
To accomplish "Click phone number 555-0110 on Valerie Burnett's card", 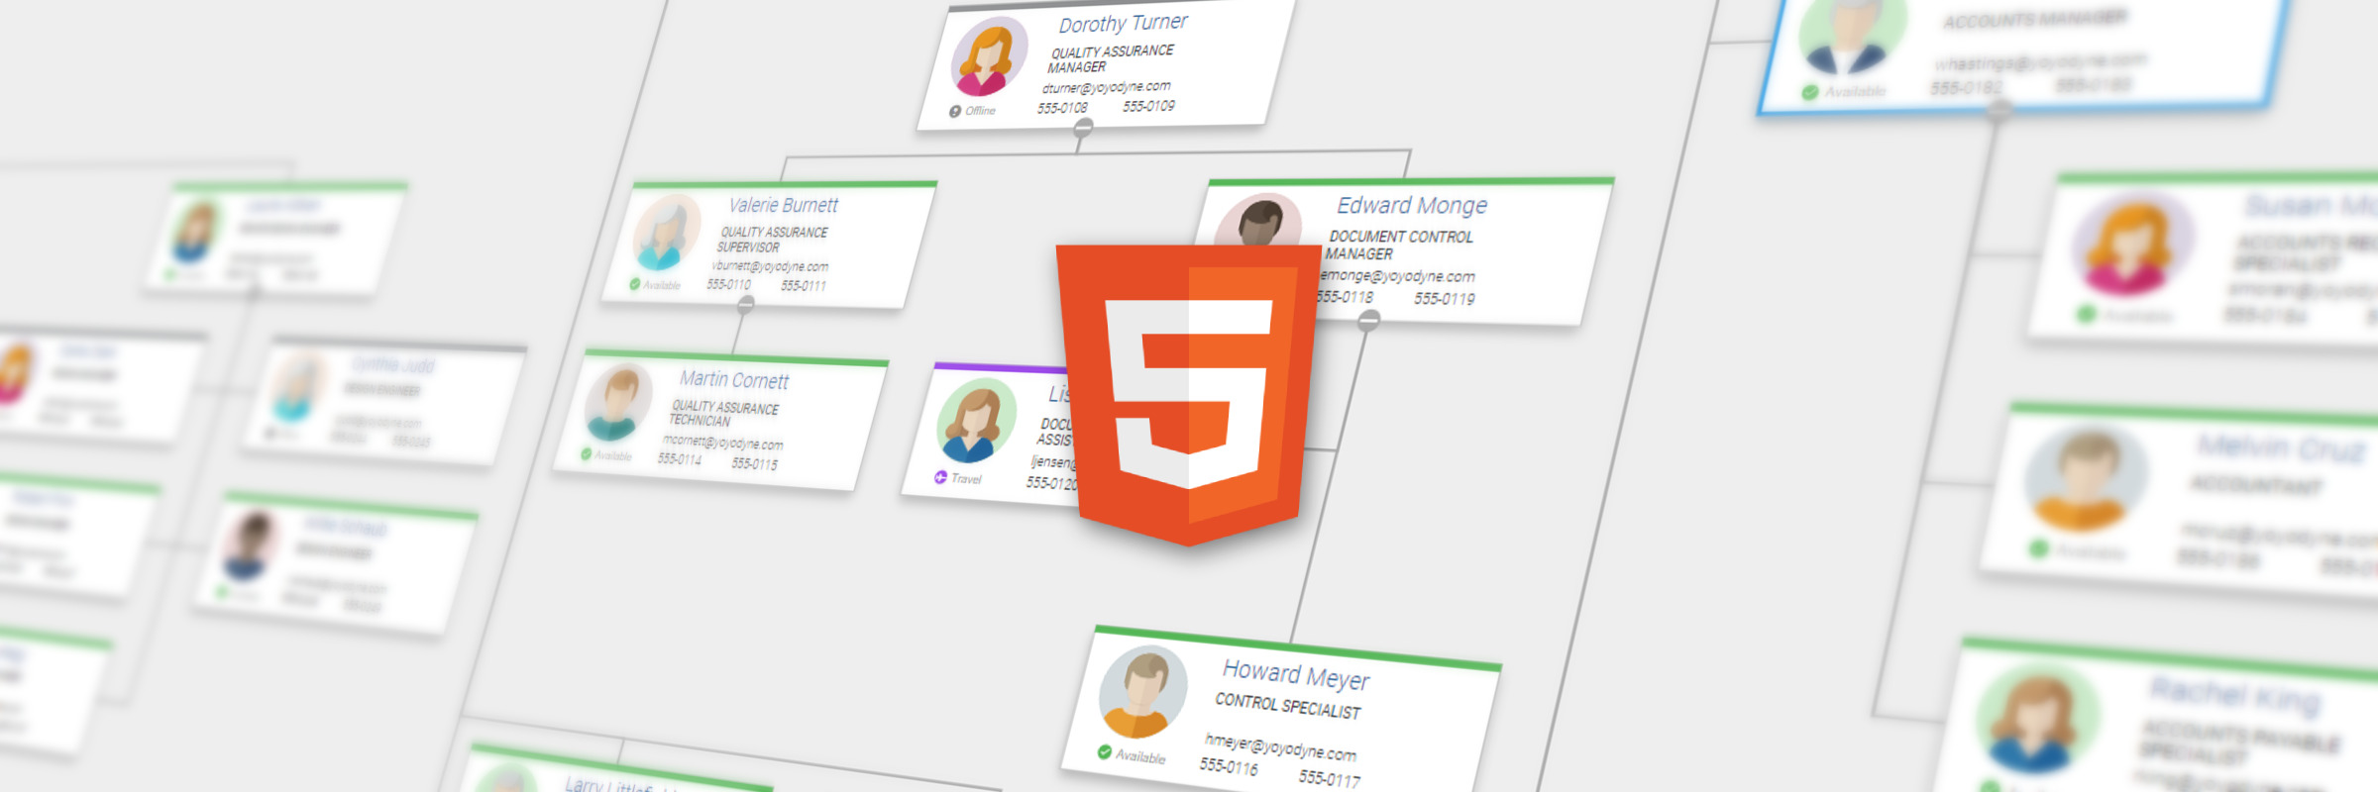I will [728, 284].
